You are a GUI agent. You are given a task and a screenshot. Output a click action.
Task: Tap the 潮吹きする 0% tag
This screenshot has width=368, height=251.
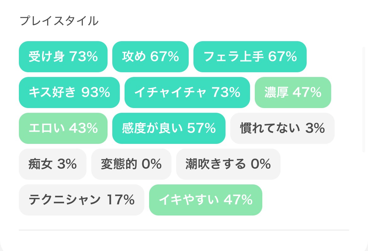pyautogui.click(x=228, y=164)
